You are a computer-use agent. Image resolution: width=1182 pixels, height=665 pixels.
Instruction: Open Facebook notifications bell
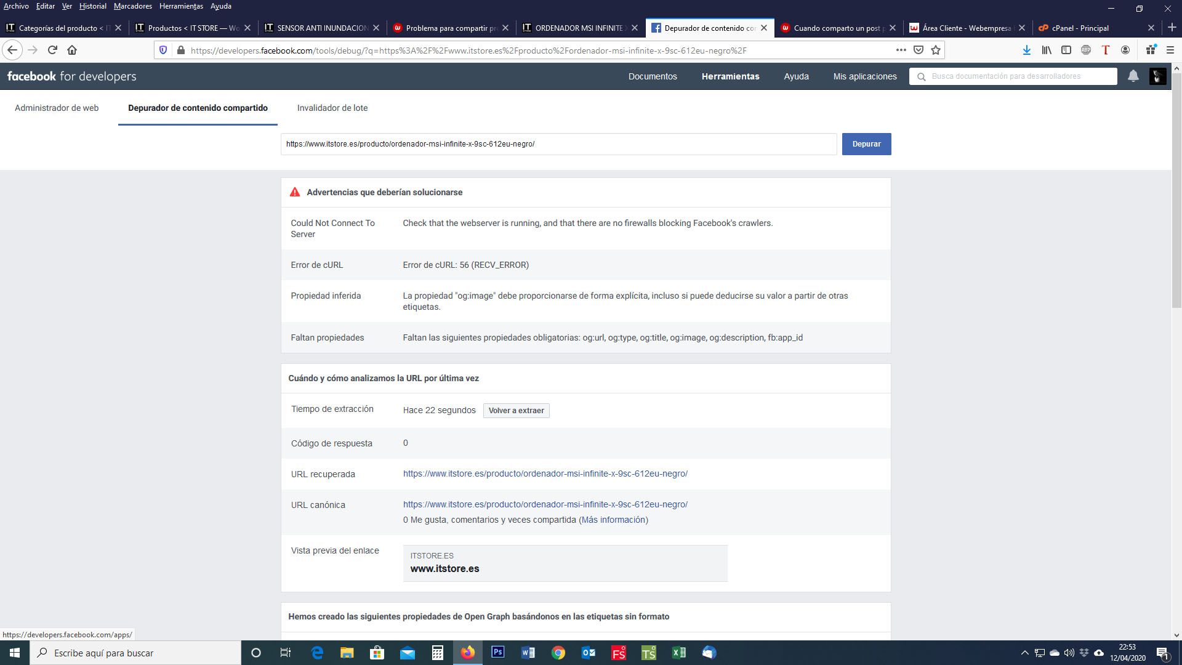(x=1133, y=76)
